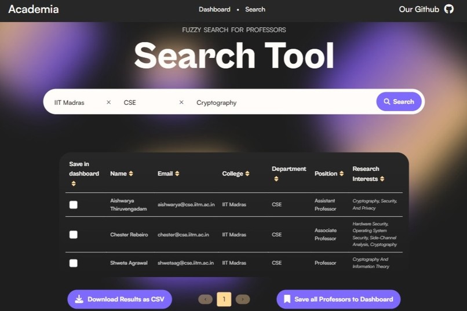Open the Dashboard nav link
Image resolution: width=467 pixels, height=311 pixels.
coord(214,9)
